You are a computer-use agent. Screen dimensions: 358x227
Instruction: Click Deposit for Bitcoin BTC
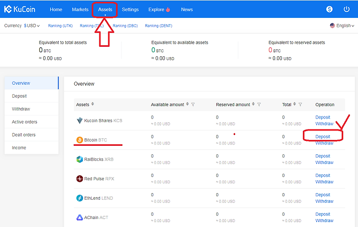pos(323,136)
